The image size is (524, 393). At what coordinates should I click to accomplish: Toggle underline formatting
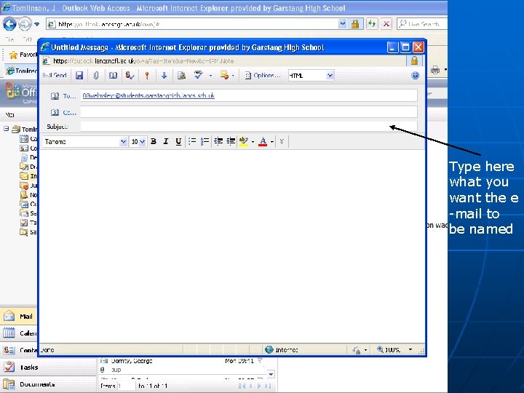(x=178, y=141)
